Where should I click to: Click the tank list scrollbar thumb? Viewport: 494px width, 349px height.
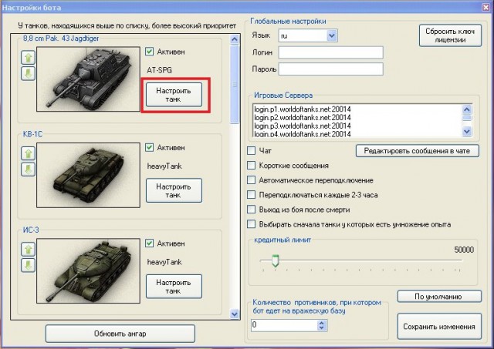235,84
